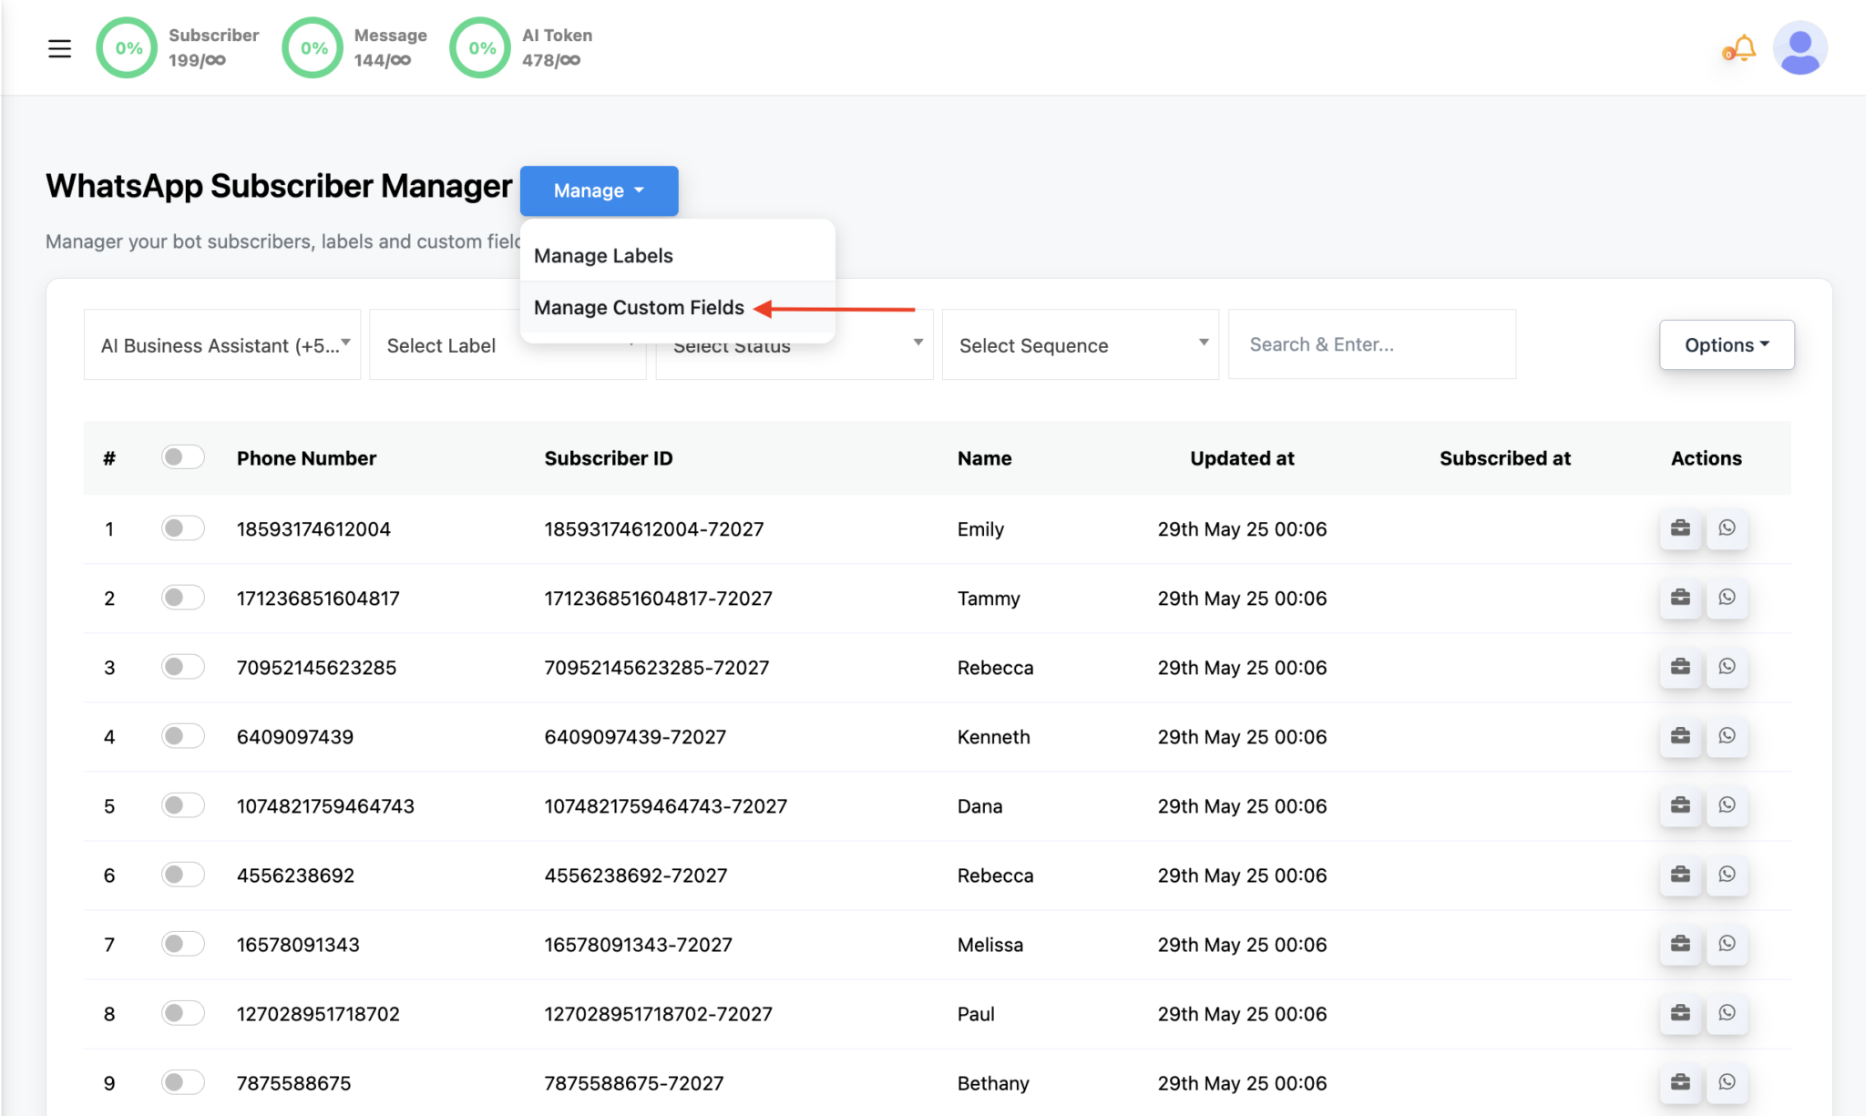
Task: Open briefcase action for Paul
Action: pyautogui.click(x=1680, y=1013)
